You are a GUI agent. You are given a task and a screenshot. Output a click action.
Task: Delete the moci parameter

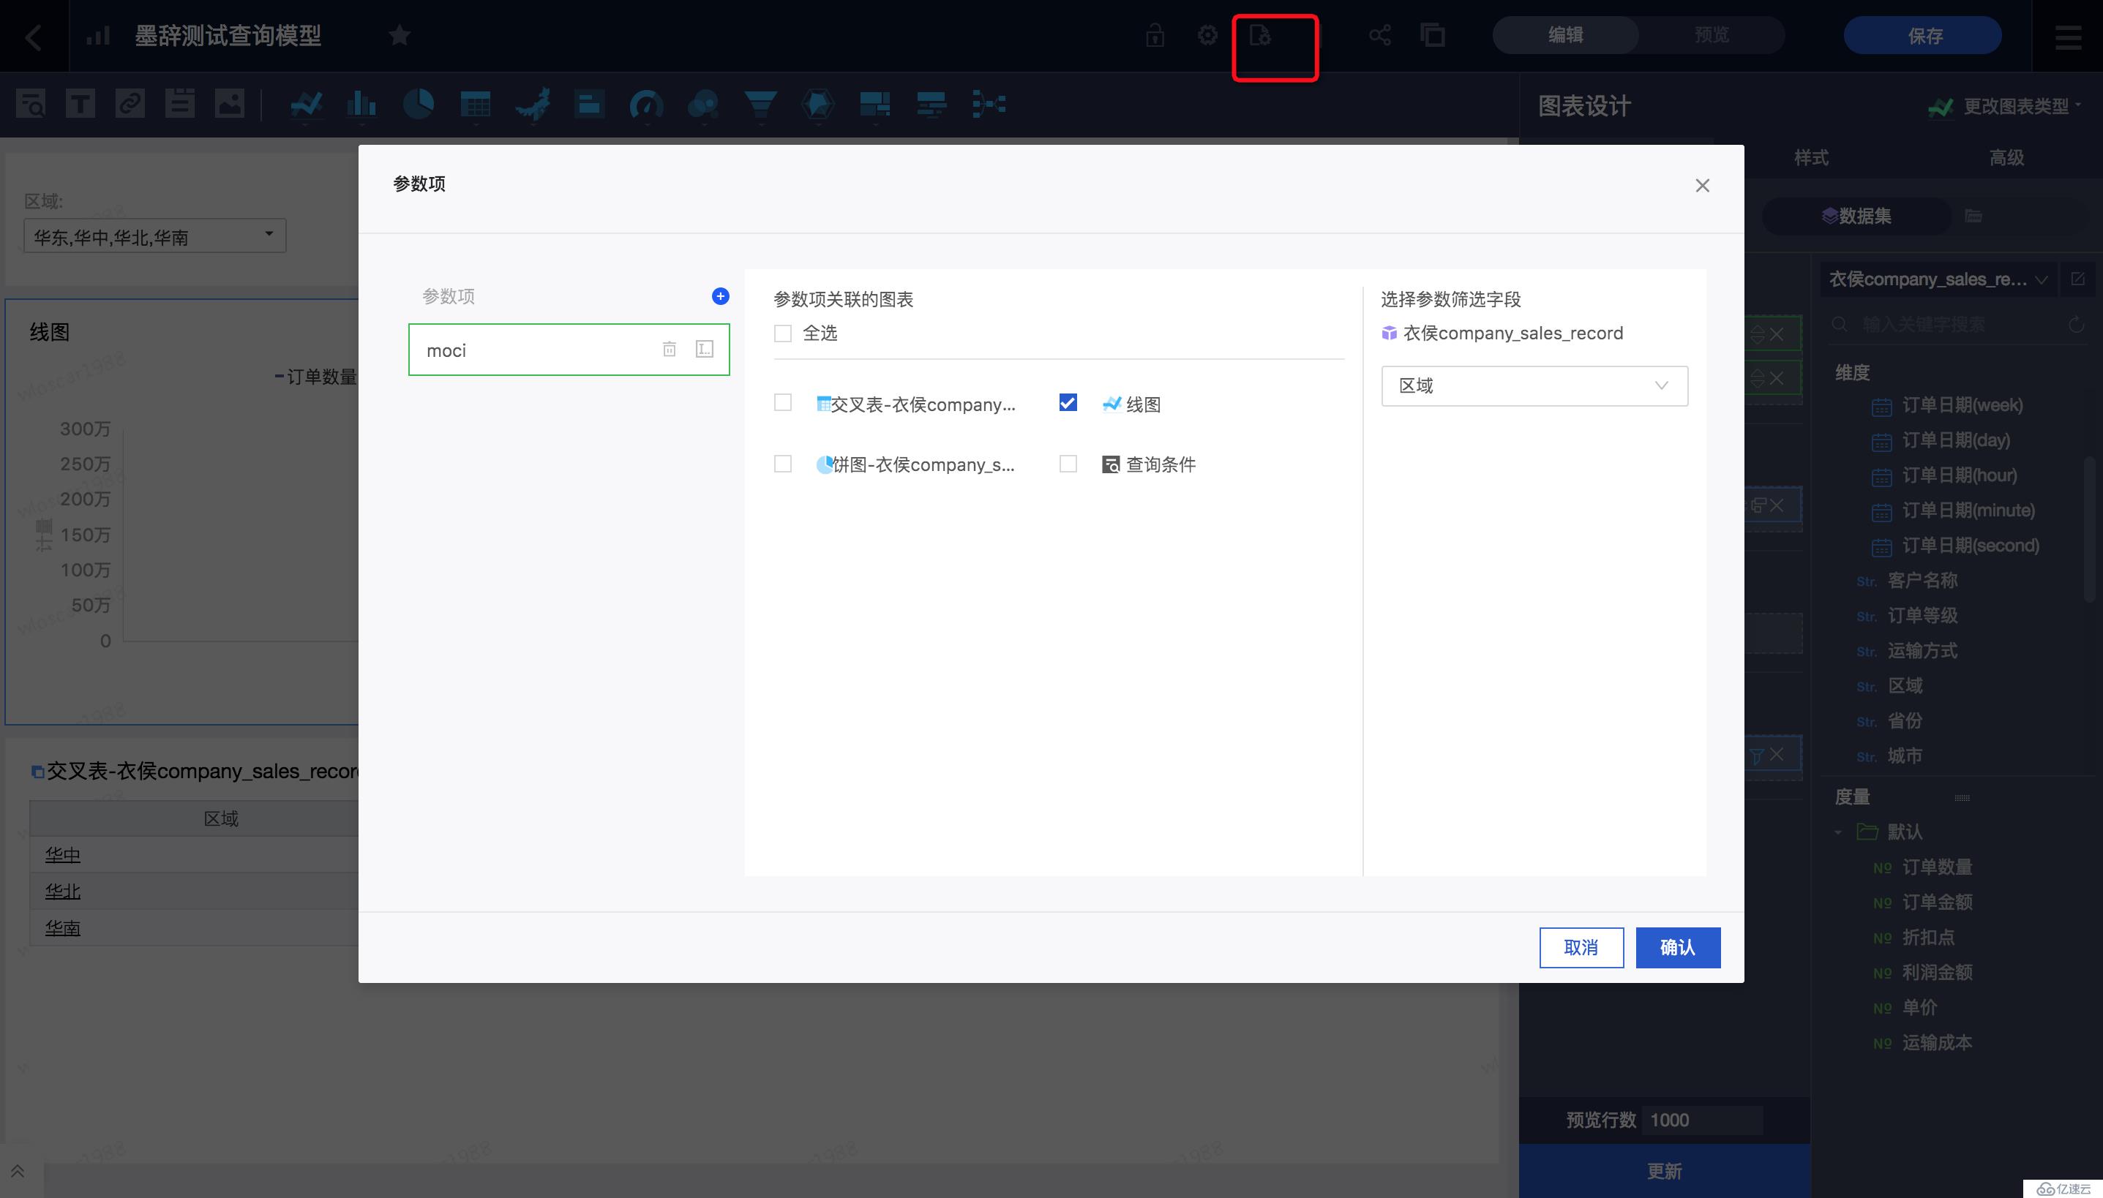pos(670,350)
